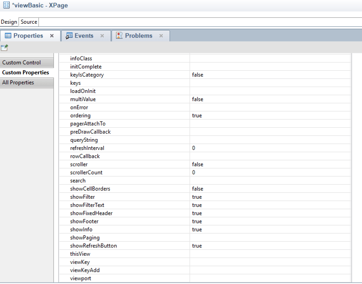Click the empty queryString value field
The height and width of the screenshot is (284, 362).
[270, 140]
